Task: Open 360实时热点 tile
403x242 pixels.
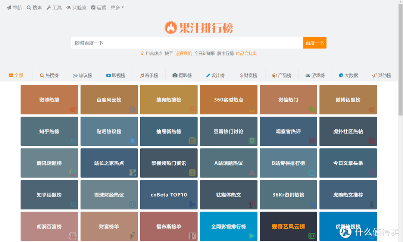Action: point(228,100)
